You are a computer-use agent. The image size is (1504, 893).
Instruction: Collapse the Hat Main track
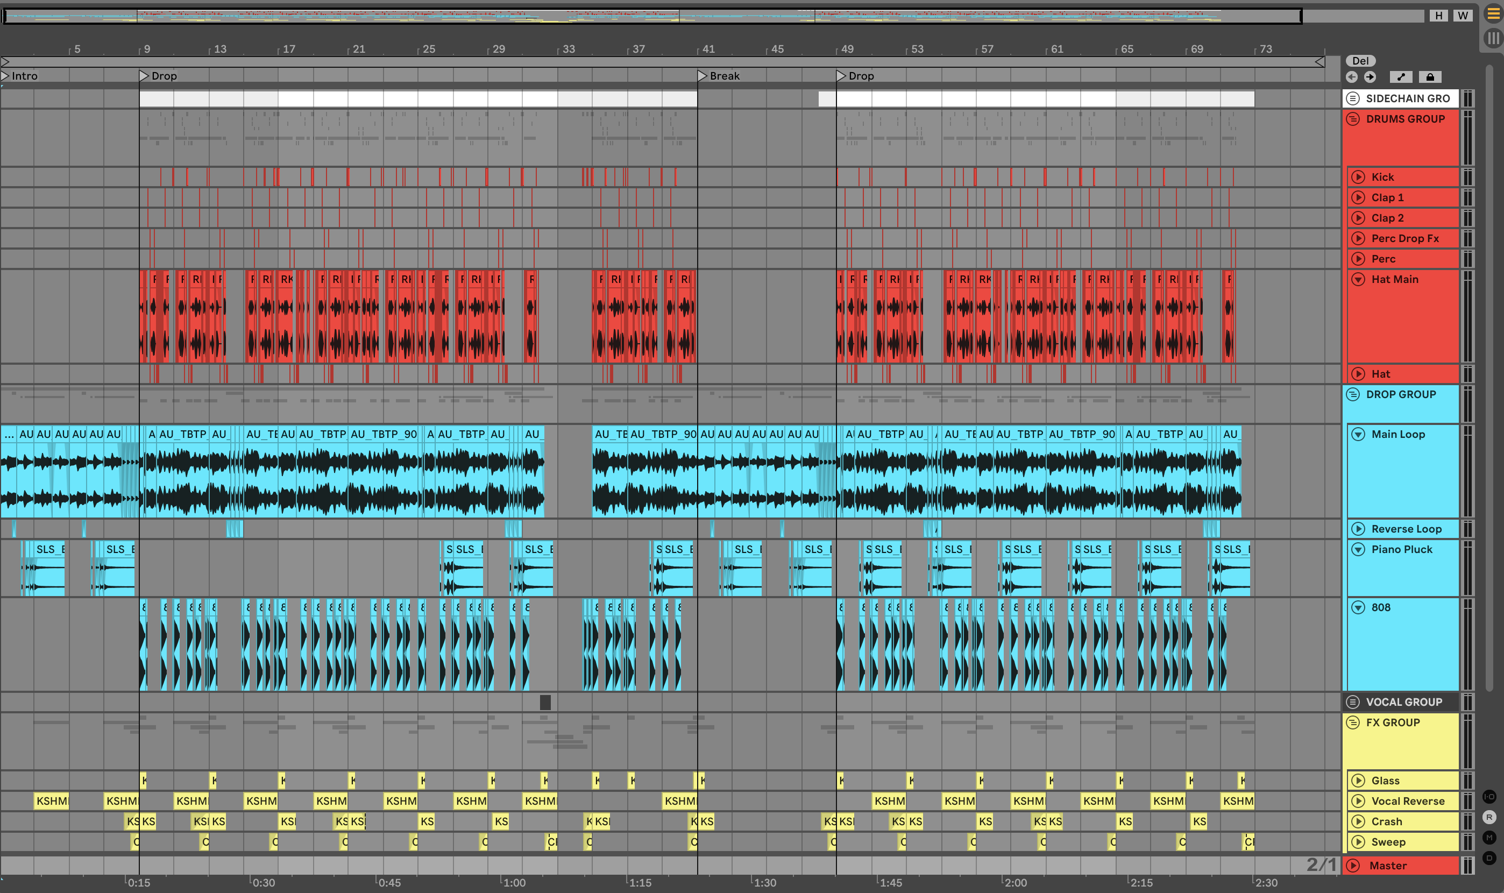(1358, 279)
